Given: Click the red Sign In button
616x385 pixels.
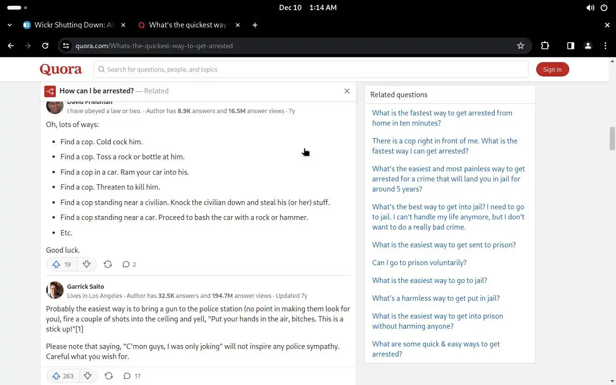Looking at the screenshot, I should coord(552,69).
